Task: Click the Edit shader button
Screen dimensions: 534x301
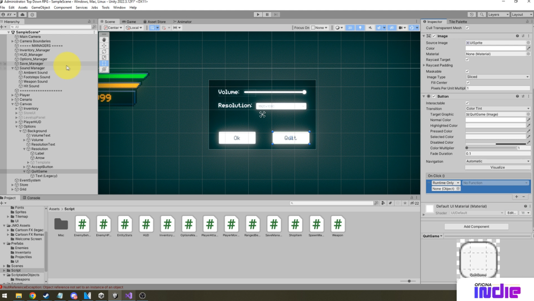Action: click(511, 213)
